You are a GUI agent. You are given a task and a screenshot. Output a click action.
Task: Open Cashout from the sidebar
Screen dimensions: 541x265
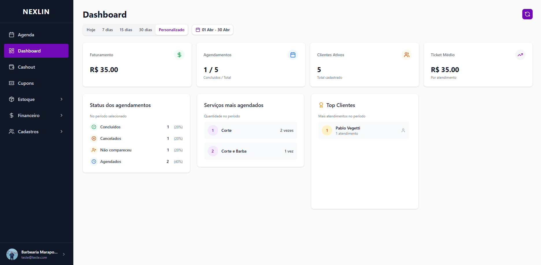(x=36, y=67)
